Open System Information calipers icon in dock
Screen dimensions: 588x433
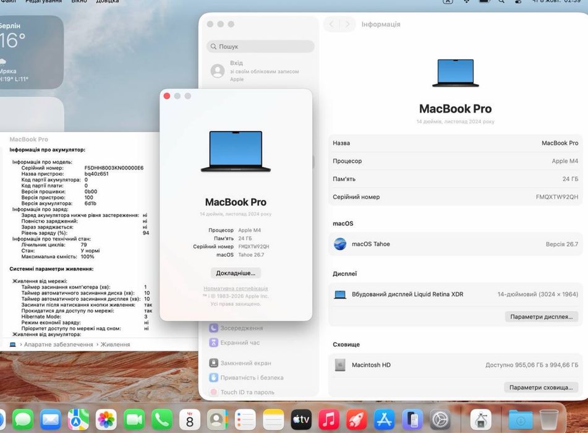pos(481,419)
